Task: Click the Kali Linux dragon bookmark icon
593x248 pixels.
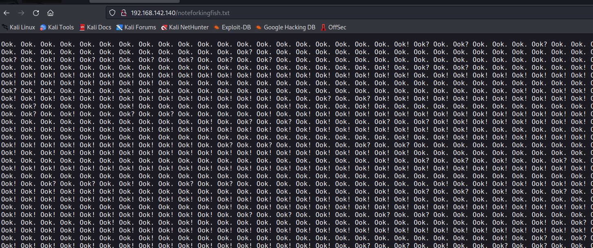Action: (x=5, y=27)
